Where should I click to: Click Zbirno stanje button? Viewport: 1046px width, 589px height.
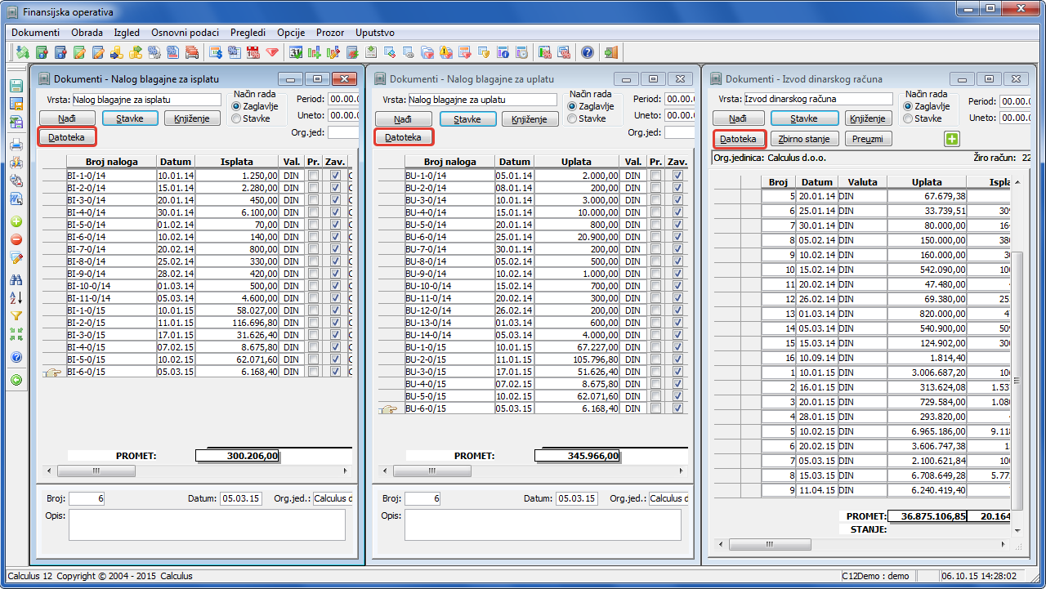803,139
